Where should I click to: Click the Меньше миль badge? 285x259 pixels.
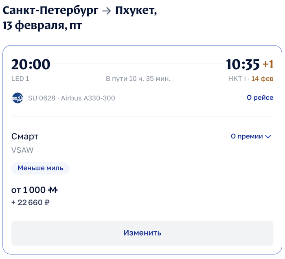[40, 168]
